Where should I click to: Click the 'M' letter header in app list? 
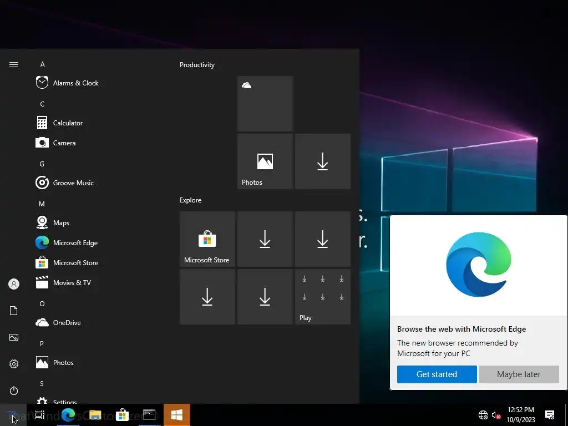pyautogui.click(x=42, y=204)
